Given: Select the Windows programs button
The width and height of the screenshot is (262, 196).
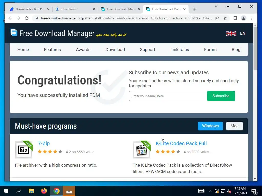Looking at the screenshot, I should pyautogui.click(x=210, y=126).
